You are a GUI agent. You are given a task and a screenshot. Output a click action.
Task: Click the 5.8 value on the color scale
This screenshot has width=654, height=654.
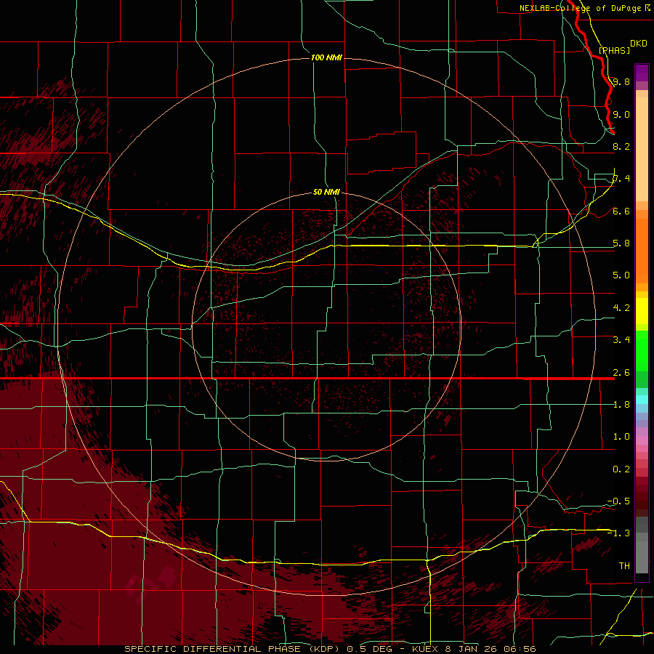point(621,243)
